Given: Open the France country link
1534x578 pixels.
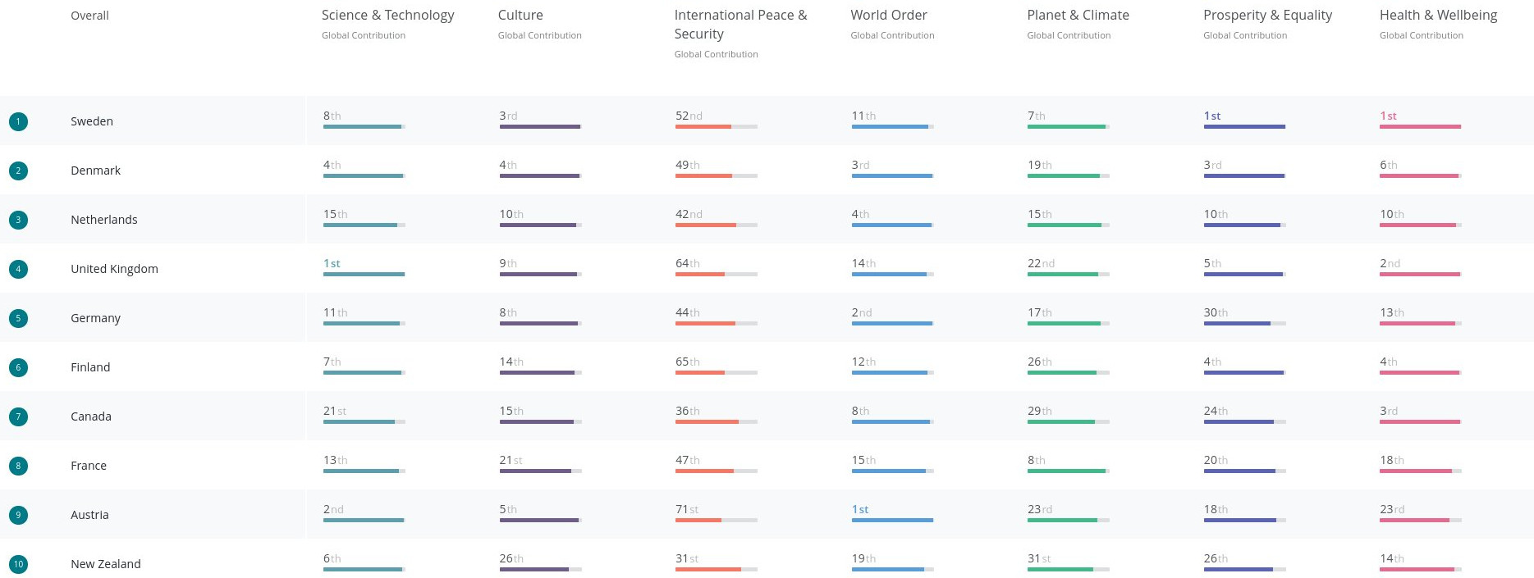Looking at the screenshot, I should (x=89, y=466).
